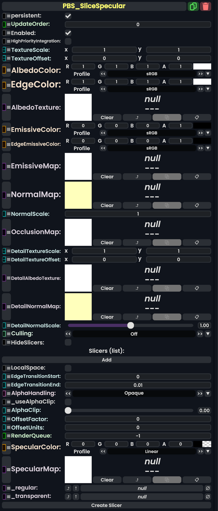Select next SpecularColor profile with >> button
218x511 pixels.
[200, 451]
